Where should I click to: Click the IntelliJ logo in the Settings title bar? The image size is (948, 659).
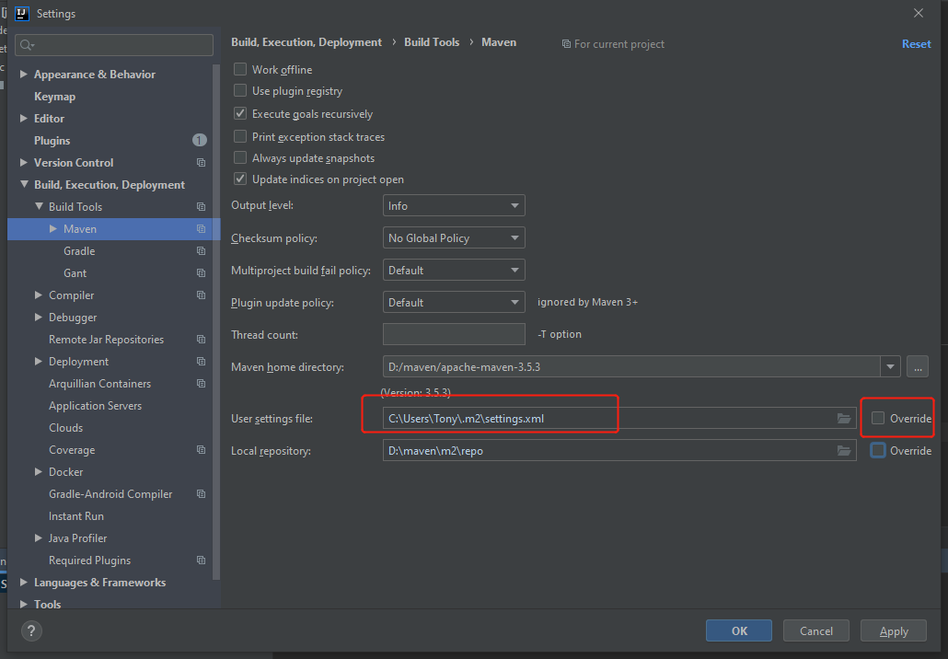[22, 13]
